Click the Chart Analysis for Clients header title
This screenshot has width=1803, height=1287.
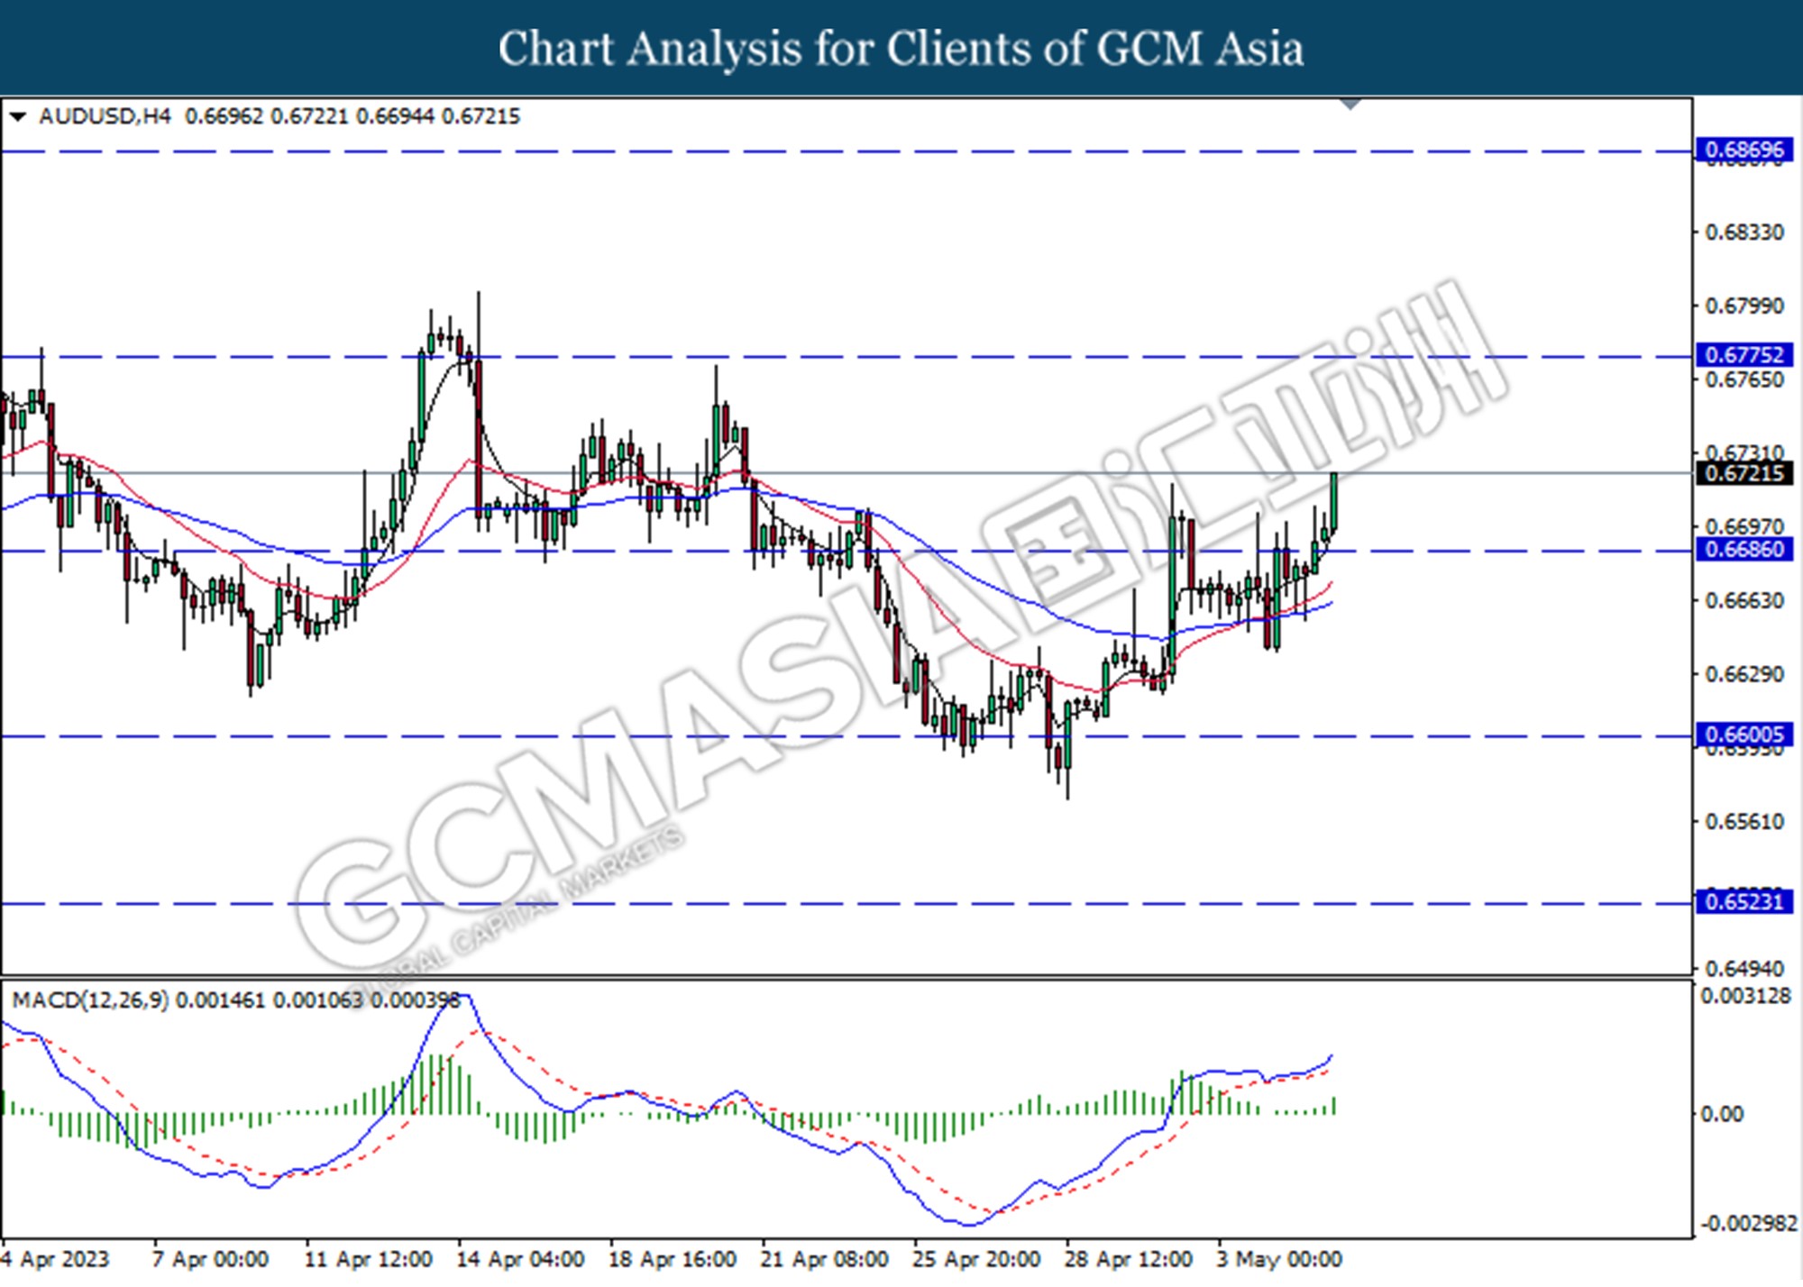pos(901,48)
